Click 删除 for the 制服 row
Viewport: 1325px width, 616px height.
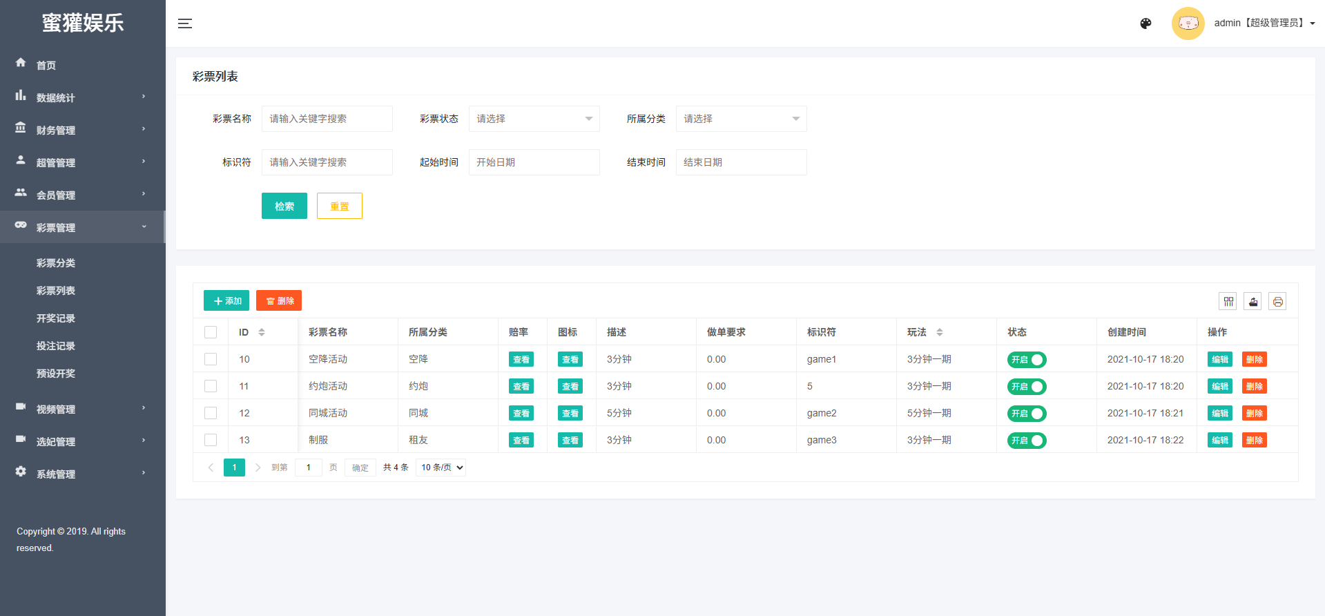pos(1255,440)
